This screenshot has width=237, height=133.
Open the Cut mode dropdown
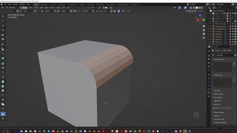10,11
